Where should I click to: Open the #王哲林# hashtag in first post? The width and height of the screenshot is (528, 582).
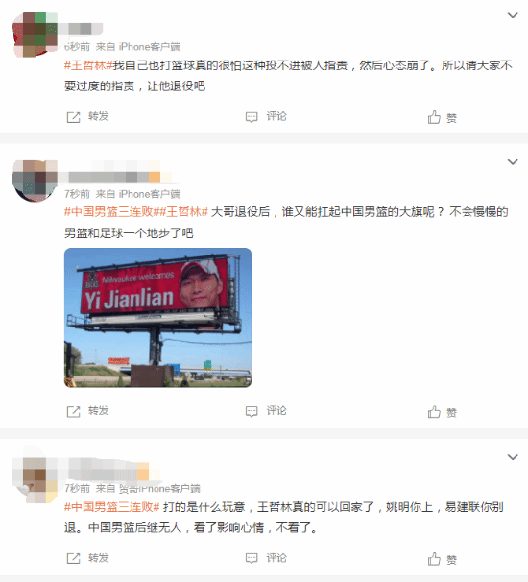(88, 65)
